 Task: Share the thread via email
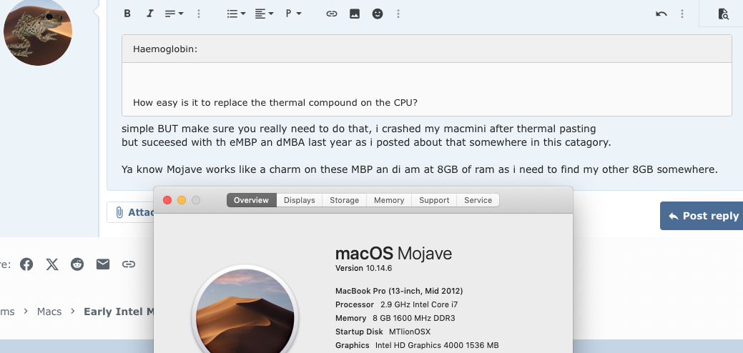[103, 264]
